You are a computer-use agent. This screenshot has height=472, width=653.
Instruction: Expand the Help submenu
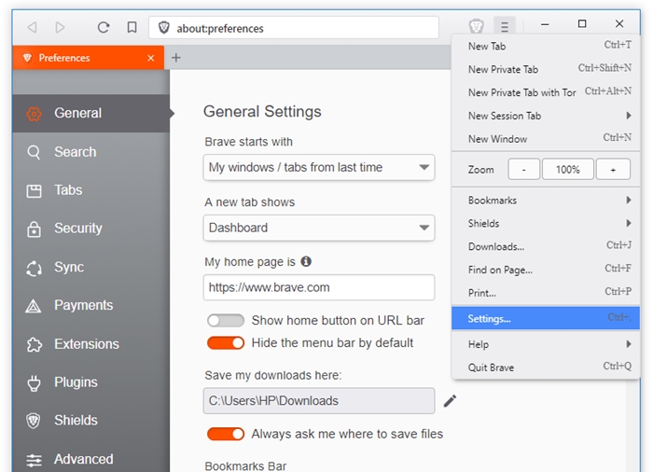(x=546, y=344)
